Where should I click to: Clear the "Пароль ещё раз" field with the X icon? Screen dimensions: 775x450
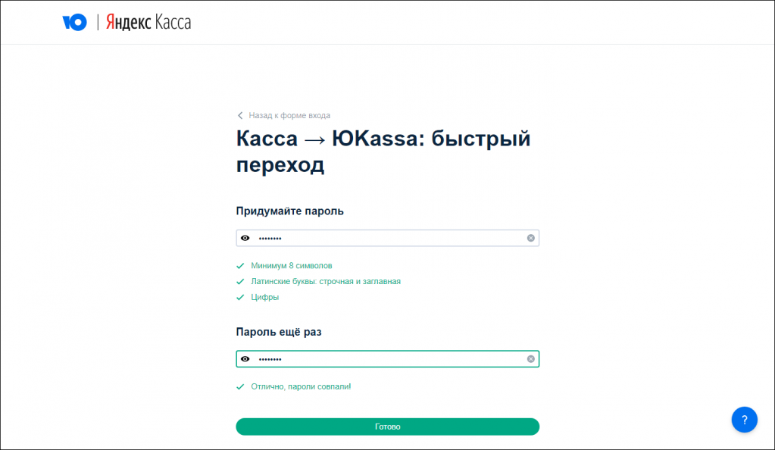tap(530, 359)
